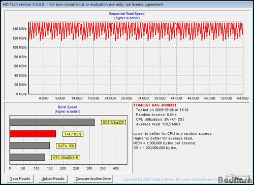
Task: Click the 150 burst axis label
Action: click(50, 168)
